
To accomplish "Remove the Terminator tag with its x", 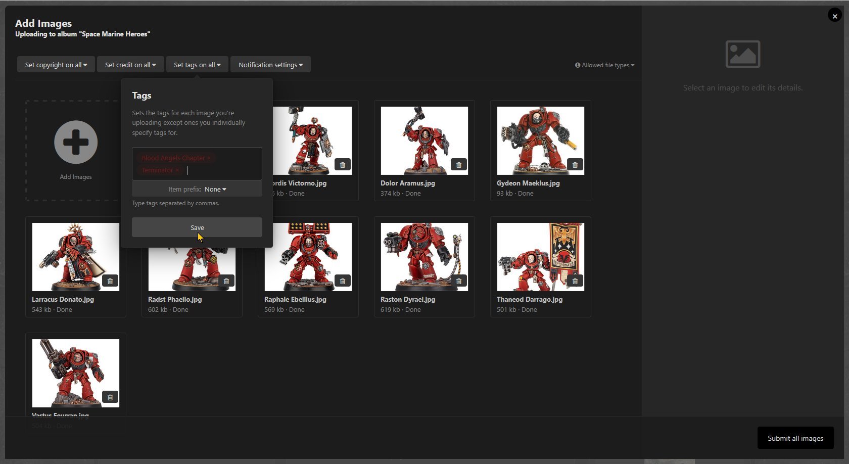I will click(x=177, y=170).
